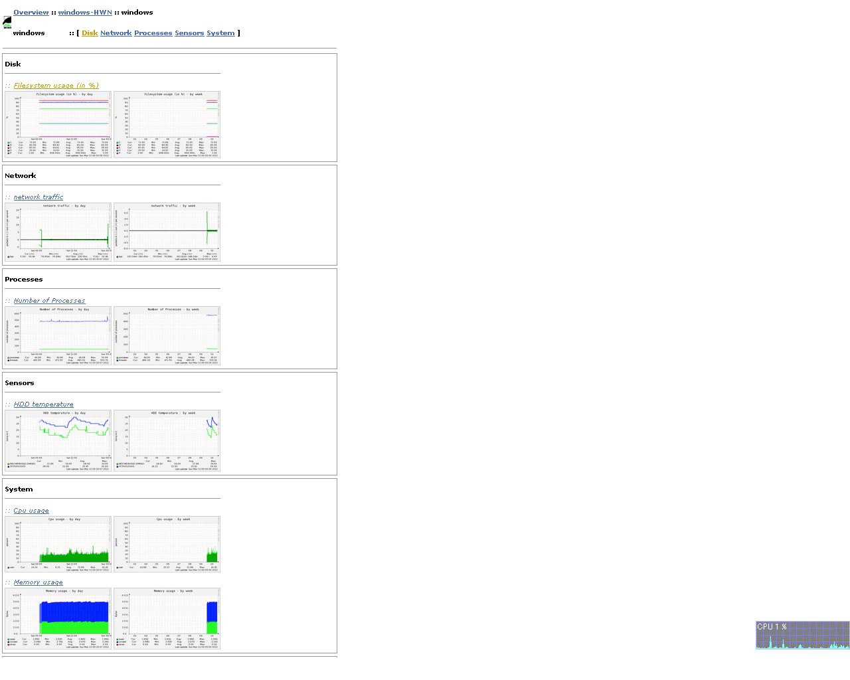Open Number of Processes by week graph
The width and height of the screenshot is (850, 680).
(x=167, y=336)
